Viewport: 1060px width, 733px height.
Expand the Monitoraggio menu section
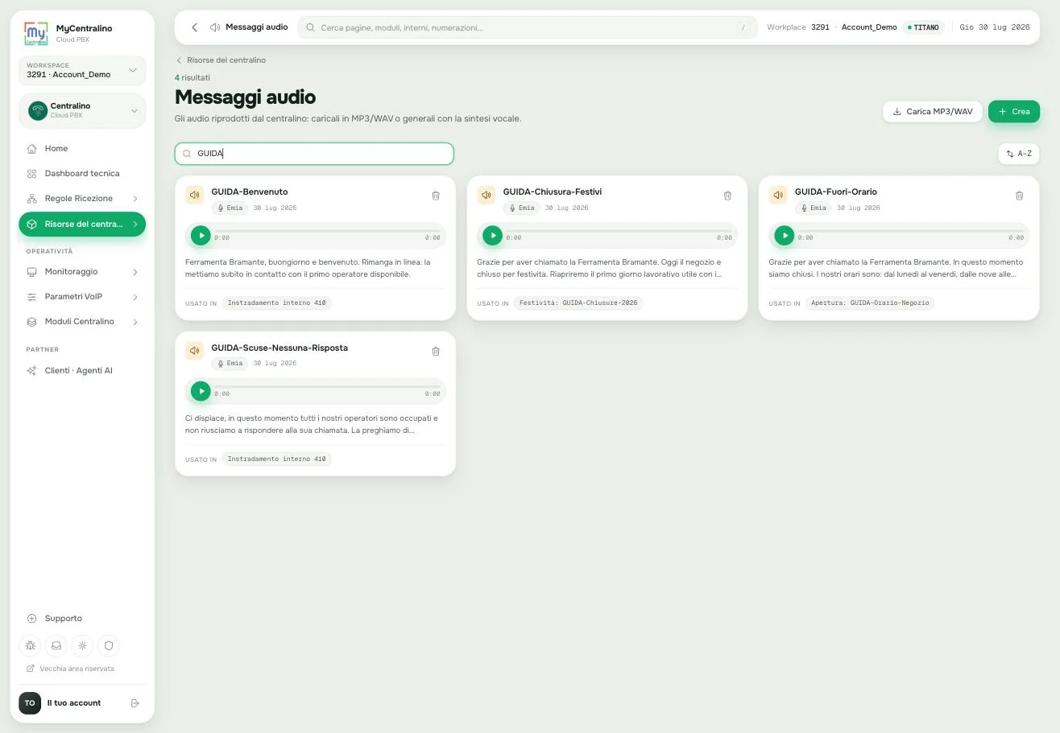click(x=82, y=272)
